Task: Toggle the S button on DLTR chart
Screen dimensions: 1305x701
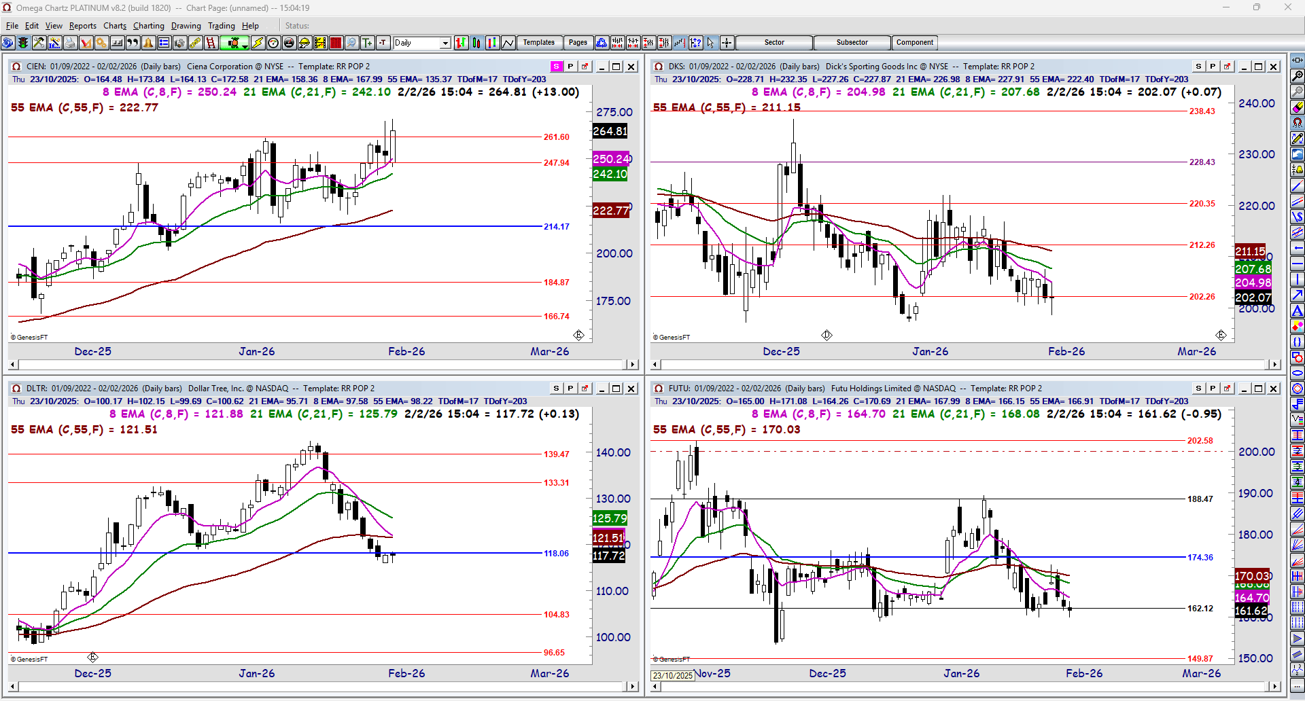Action: click(x=556, y=389)
